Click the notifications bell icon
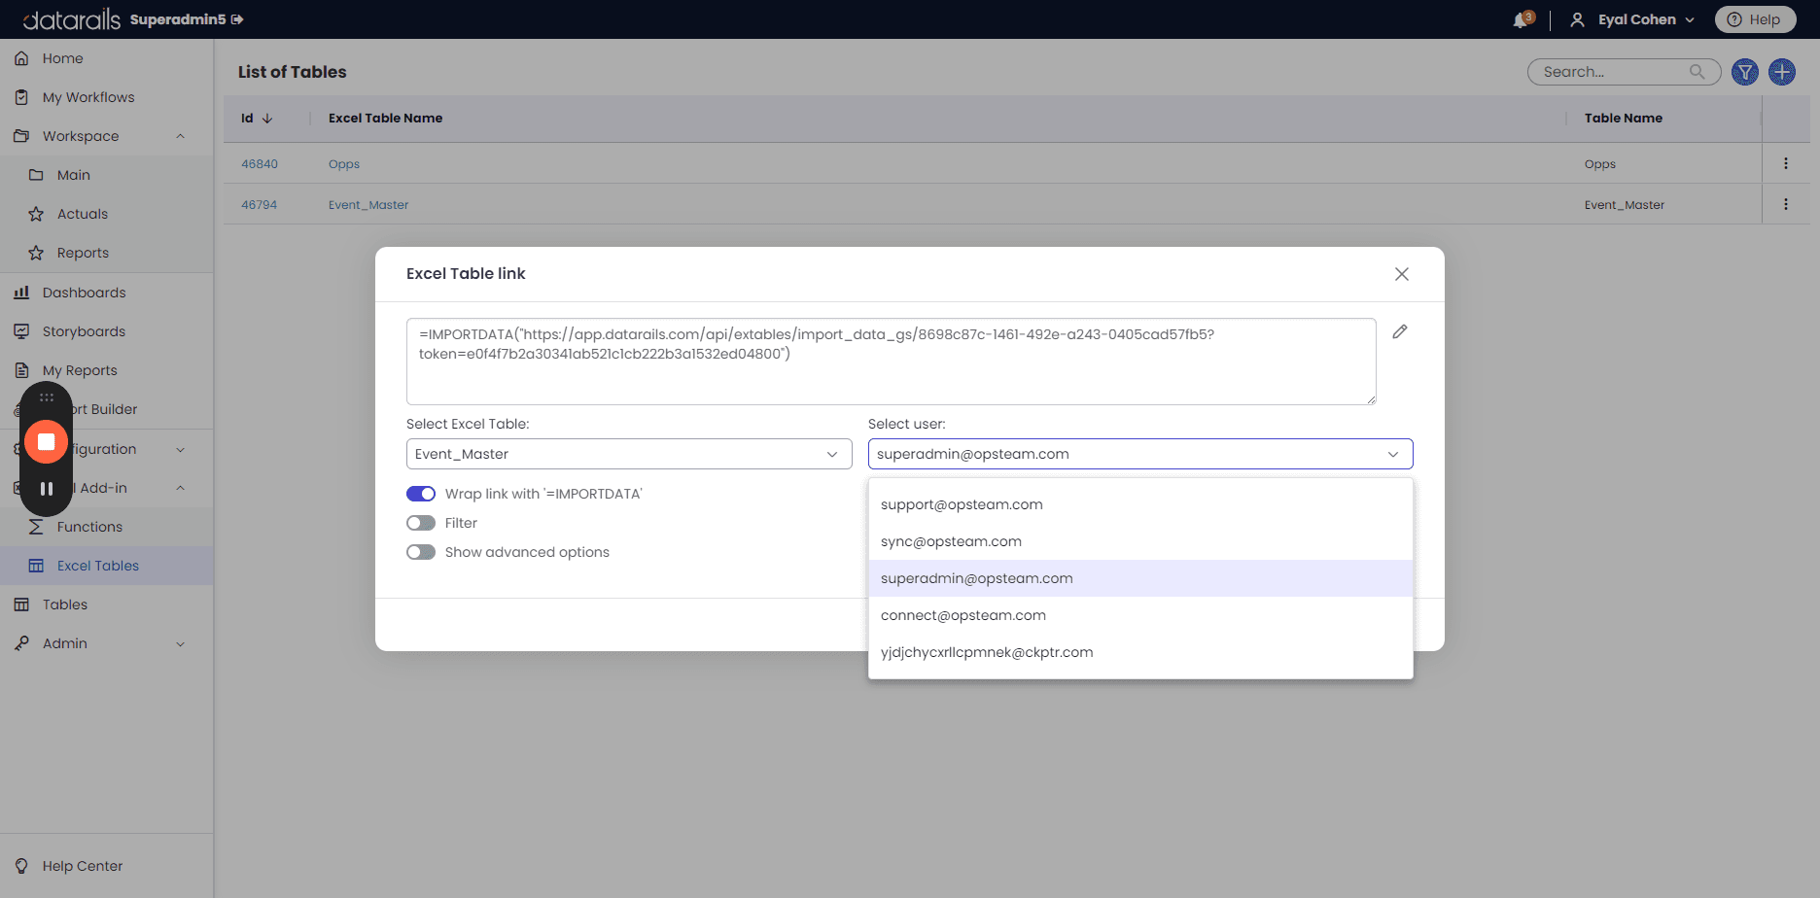This screenshot has height=898, width=1820. point(1522,19)
